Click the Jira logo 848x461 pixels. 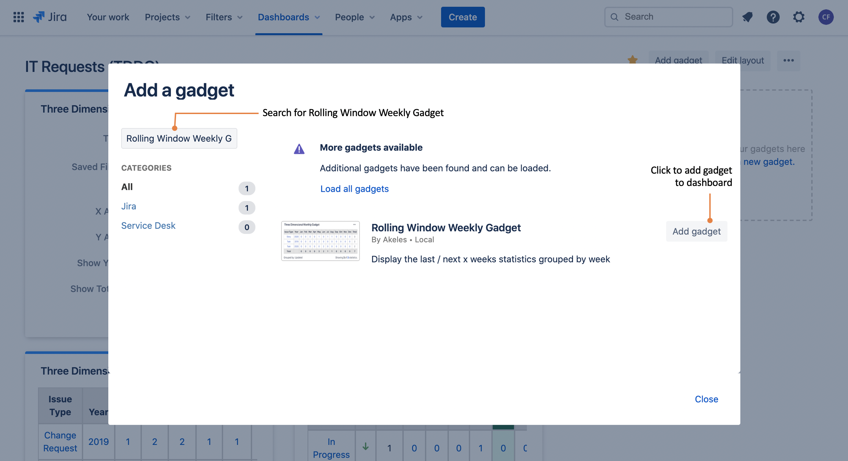coord(50,17)
